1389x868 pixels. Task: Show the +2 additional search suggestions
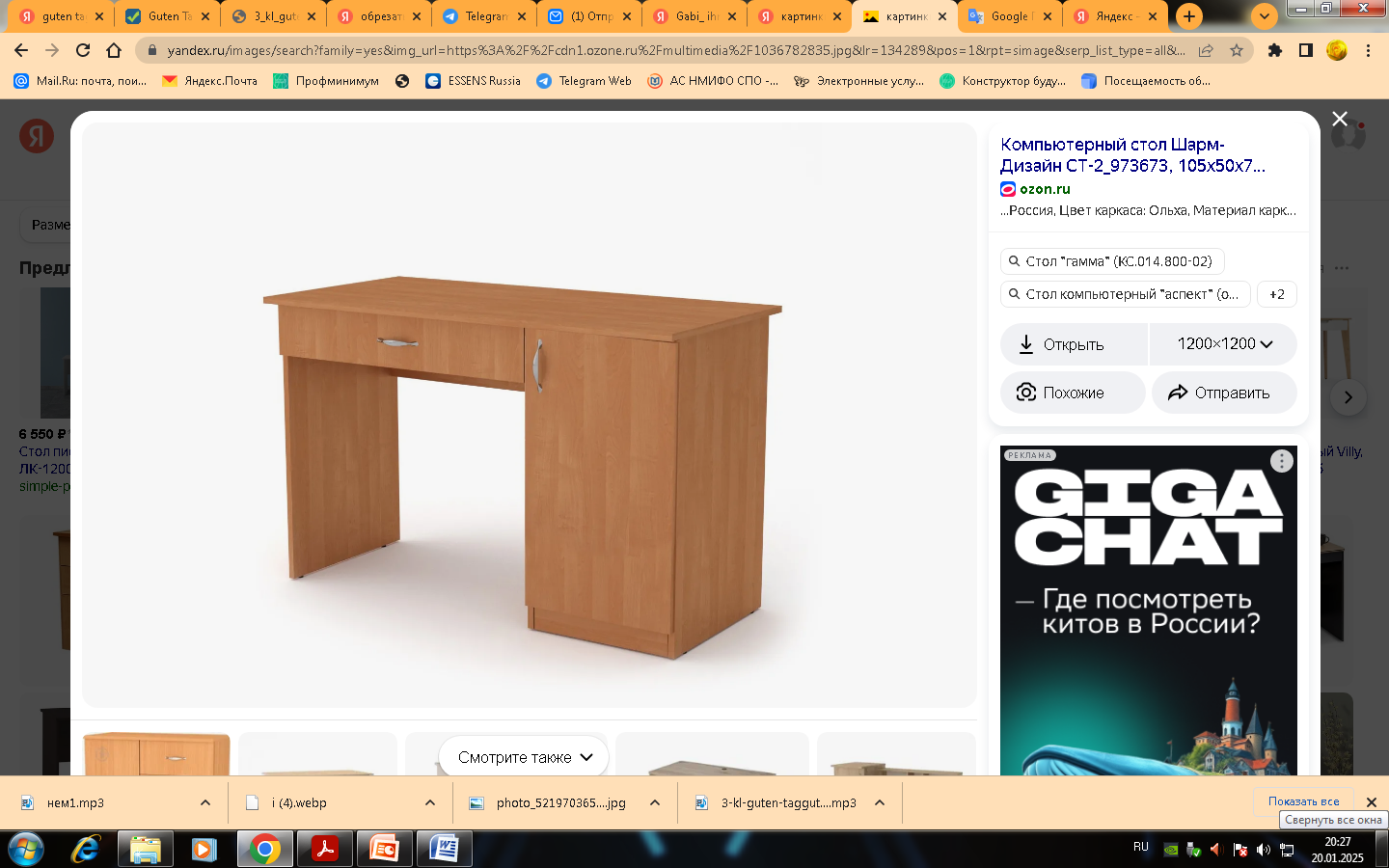pos(1277,294)
